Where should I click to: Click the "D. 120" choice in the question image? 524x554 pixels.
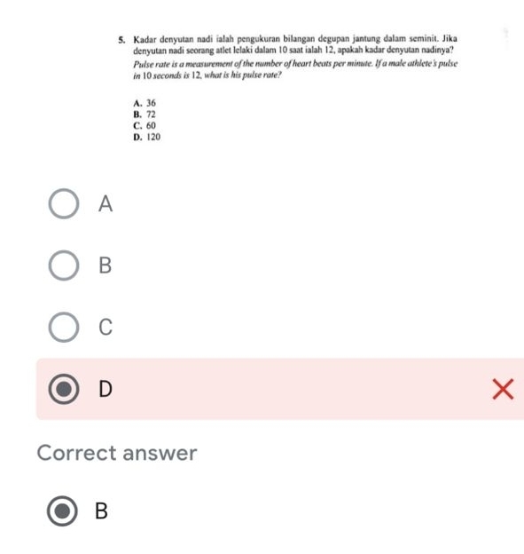pyautogui.click(x=147, y=137)
